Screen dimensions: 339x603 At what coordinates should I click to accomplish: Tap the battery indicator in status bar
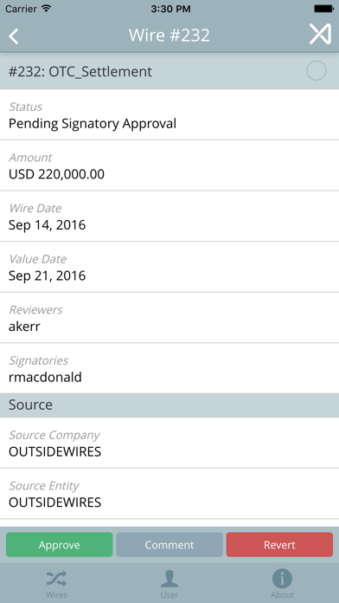click(323, 9)
